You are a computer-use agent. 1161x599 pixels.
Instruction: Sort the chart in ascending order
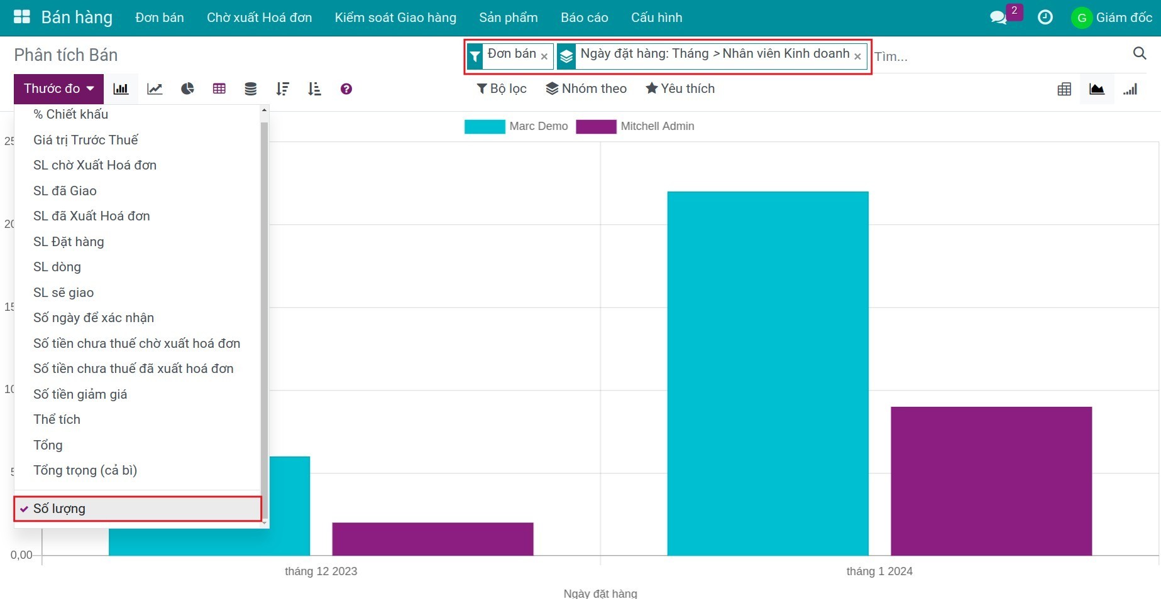click(x=314, y=89)
